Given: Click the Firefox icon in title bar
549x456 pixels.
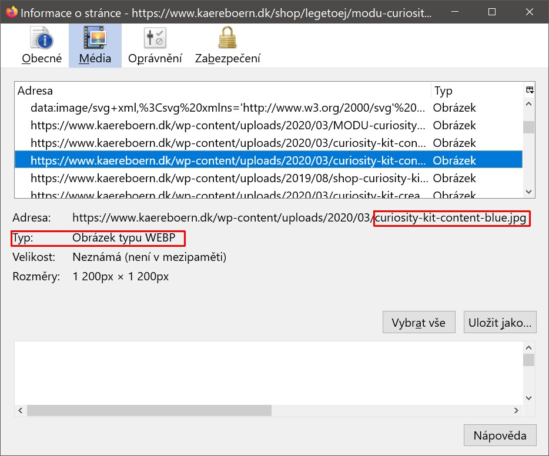Looking at the screenshot, I should [x=11, y=12].
